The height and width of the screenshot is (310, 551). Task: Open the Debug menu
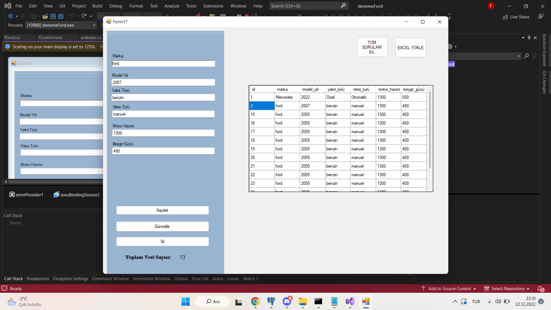point(116,6)
